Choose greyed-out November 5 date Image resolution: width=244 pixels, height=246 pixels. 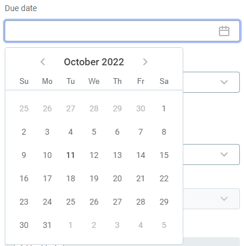click(x=164, y=225)
